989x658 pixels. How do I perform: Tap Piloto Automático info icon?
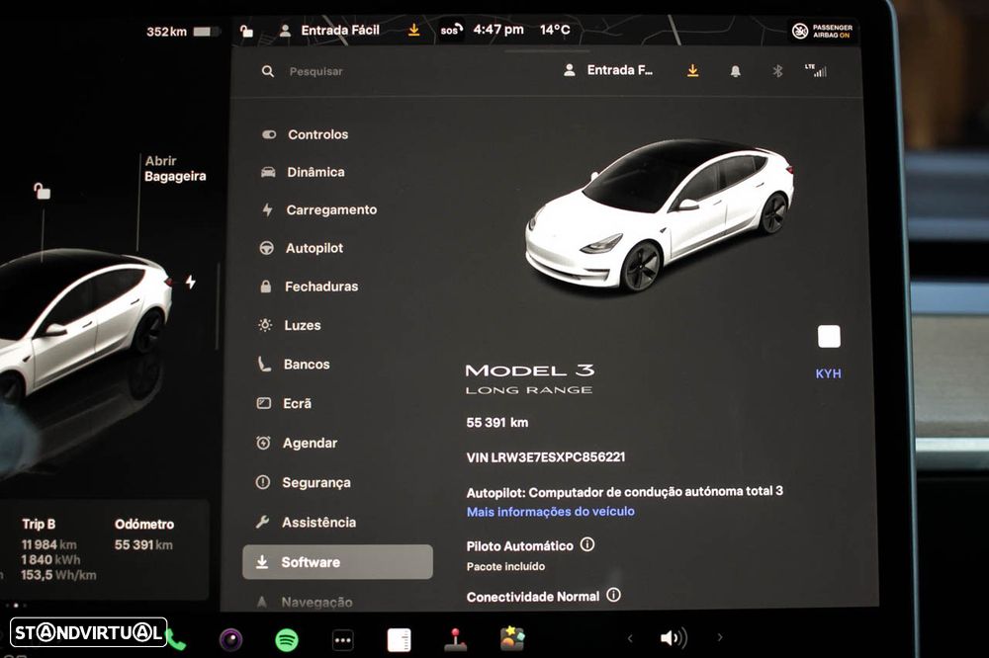[587, 544]
